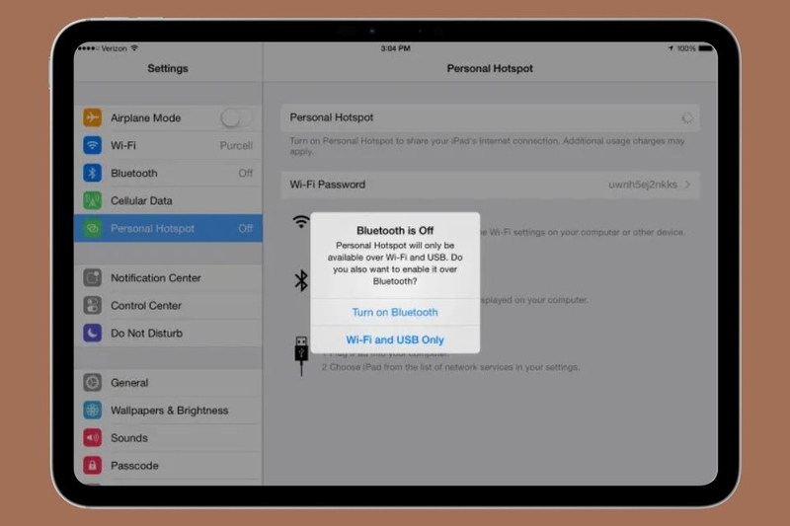Select Personal Hotspot in sidebar

point(168,229)
